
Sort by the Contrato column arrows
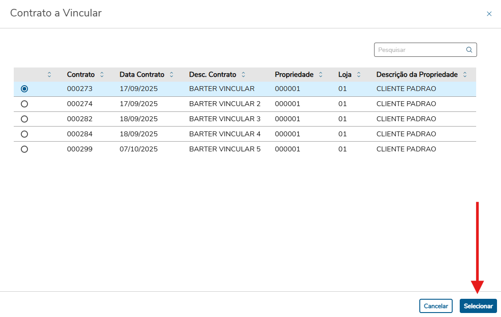102,75
